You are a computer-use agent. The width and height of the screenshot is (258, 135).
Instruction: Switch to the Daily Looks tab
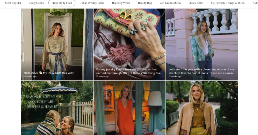pyautogui.click(x=36, y=3)
